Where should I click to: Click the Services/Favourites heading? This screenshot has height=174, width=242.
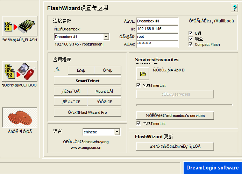[x=157, y=60]
